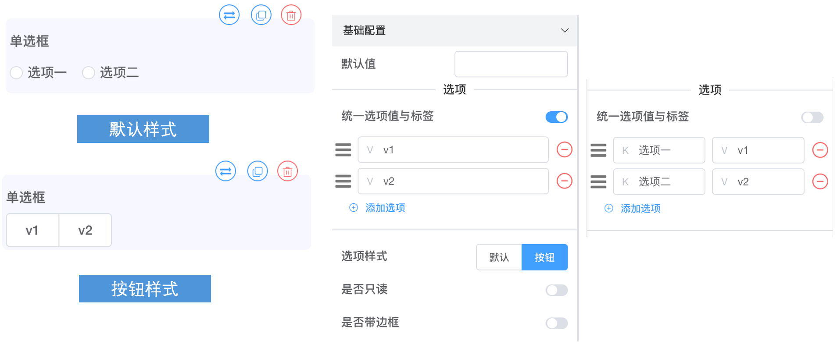Select the 选项一 radio button
The height and width of the screenshot is (348, 837).
(16, 72)
